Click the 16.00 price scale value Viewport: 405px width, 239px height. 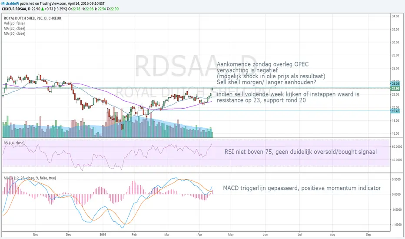[395, 133]
